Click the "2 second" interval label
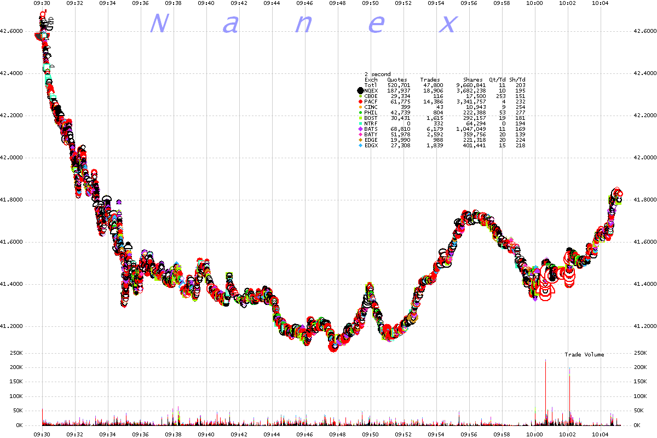The height and width of the screenshot is (438, 657). pyautogui.click(x=377, y=74)
